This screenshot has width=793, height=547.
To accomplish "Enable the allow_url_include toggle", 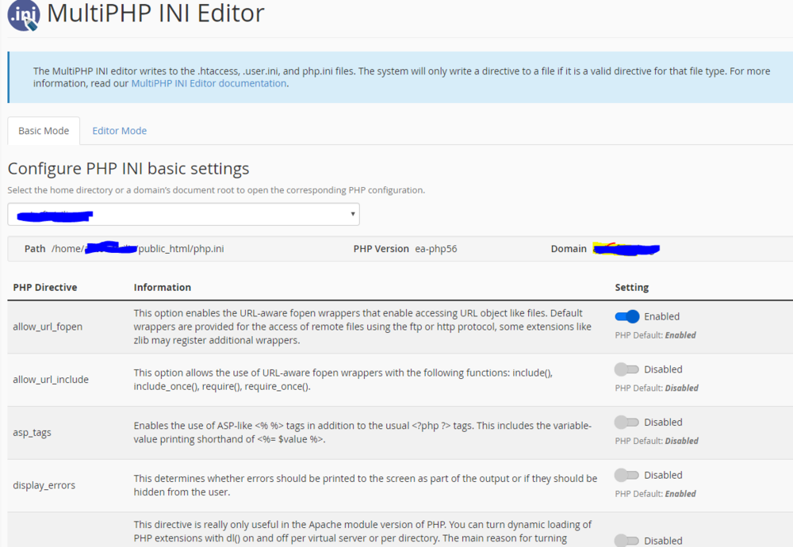I will tap(626, 369).
